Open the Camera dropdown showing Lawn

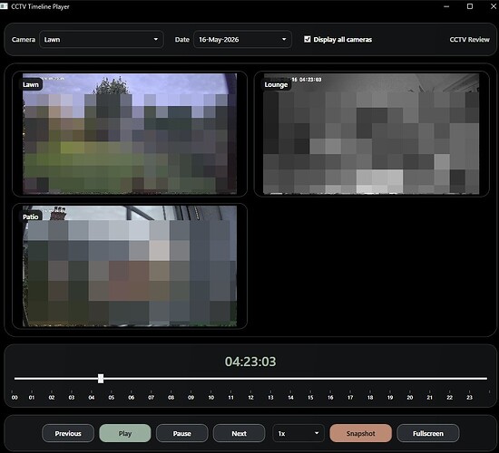click(102, 40)
